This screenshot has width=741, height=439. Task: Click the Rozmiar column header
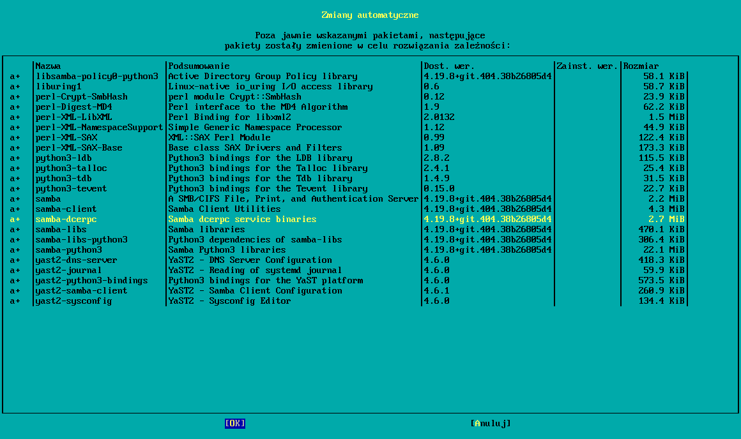point(641,66)
